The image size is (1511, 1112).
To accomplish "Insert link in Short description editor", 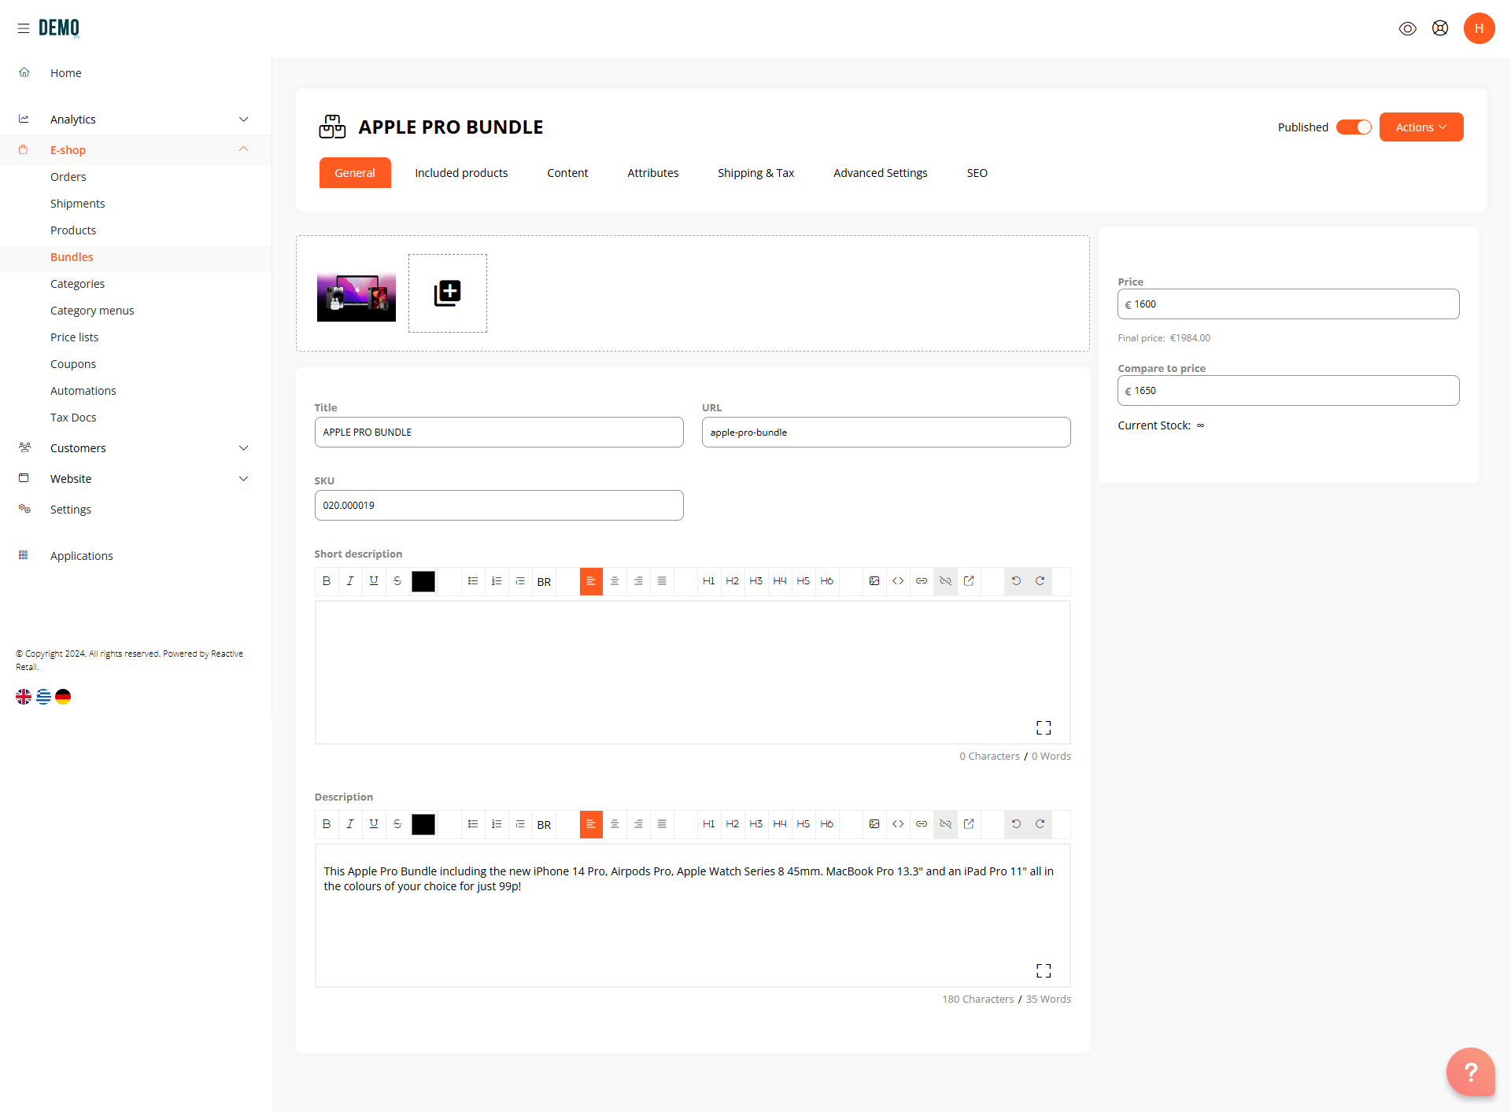I will pos(922,581).
